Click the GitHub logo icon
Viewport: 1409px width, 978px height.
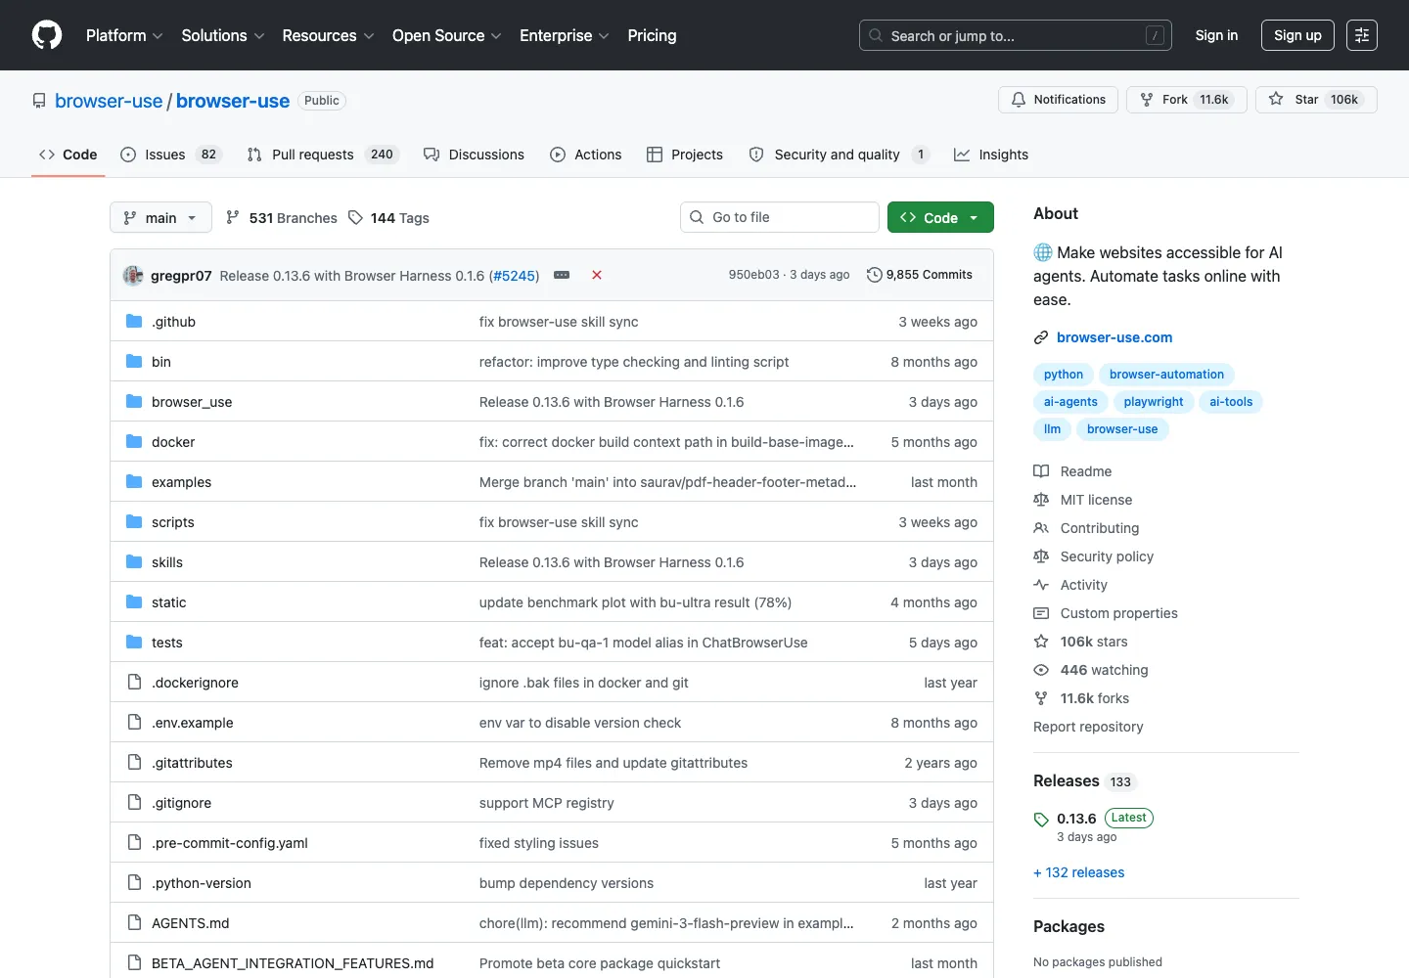47,35
